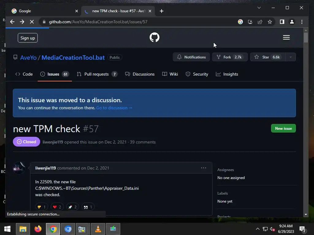Screen dimensions: 314x235
Task: Fork the repository
Action: (x=230, y=57)
